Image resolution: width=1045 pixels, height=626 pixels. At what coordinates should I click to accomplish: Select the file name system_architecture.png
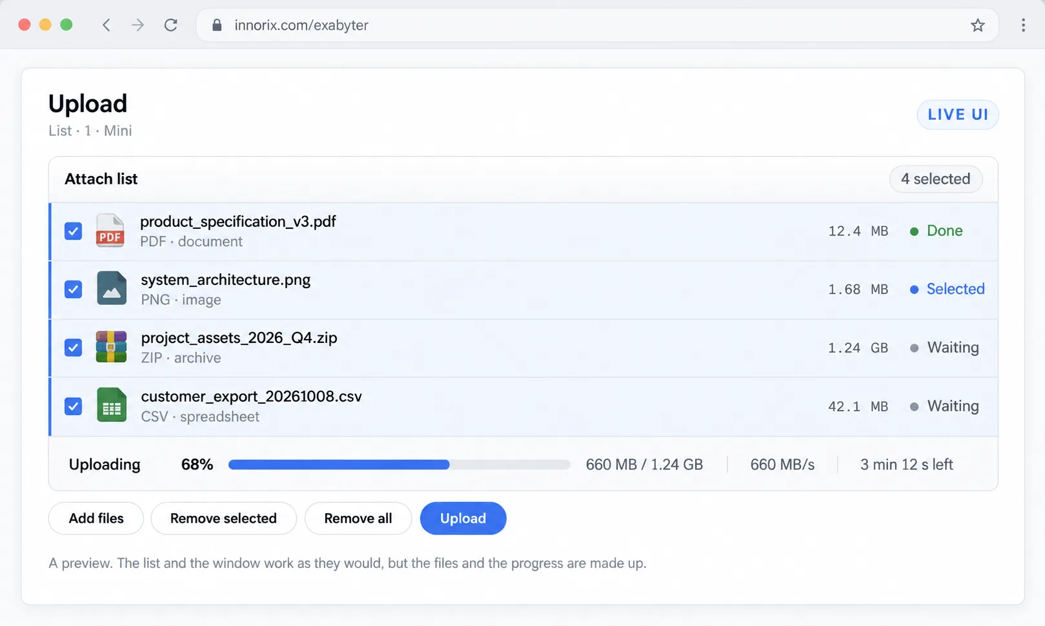(x=226, y=280)
